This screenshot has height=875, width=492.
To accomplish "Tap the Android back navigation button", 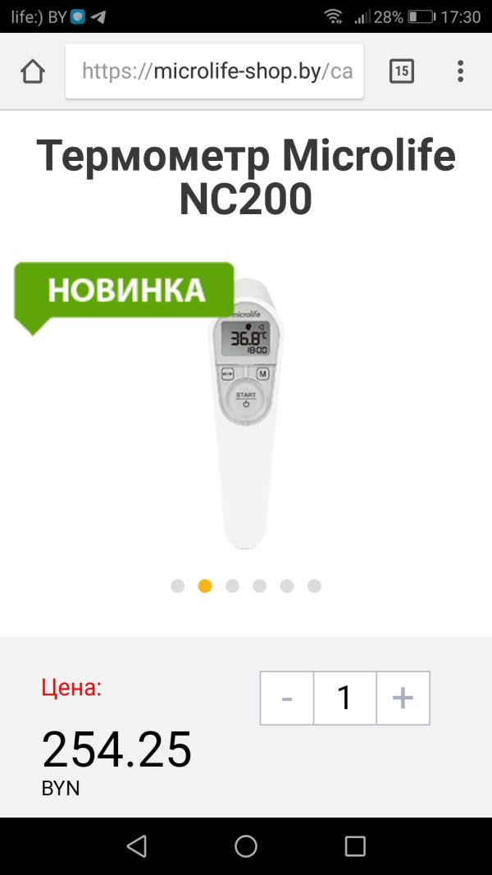I will 136,846.
